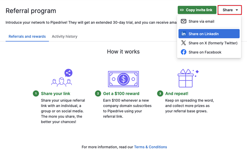Switch to Referrals and rewards tab

(x=27, y=37)
